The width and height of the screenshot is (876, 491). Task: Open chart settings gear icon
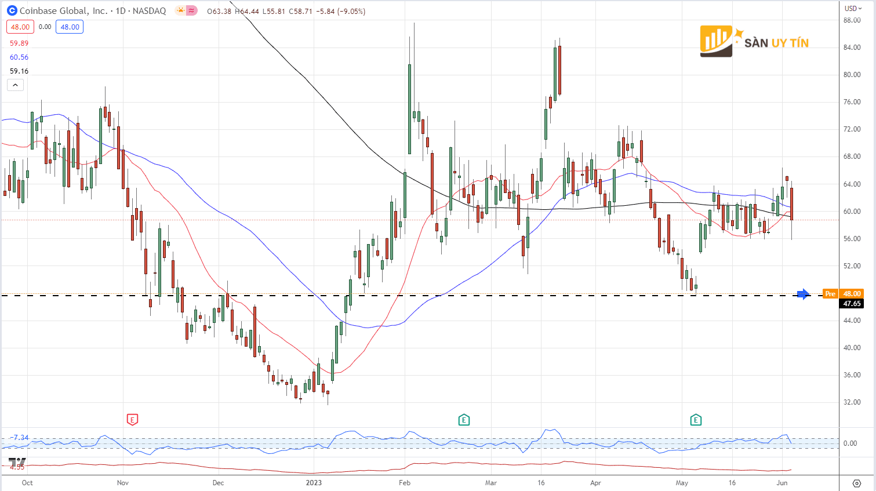[x=857, y=483]
